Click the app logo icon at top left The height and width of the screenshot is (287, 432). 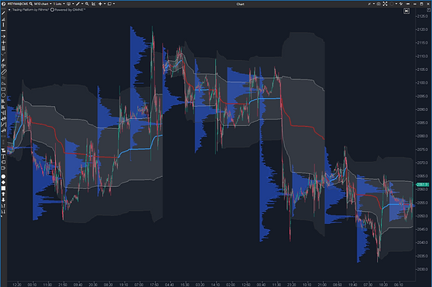[4, 4]
